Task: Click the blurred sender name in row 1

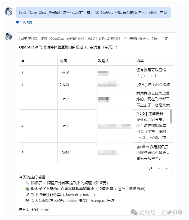Action: tap(103, 73)
